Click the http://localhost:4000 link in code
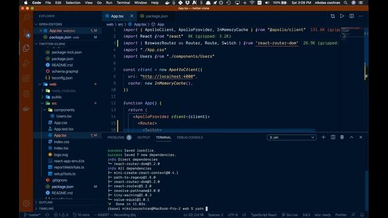Image resolution: width=388 pixels, height=218 pixels. point(169,76)
